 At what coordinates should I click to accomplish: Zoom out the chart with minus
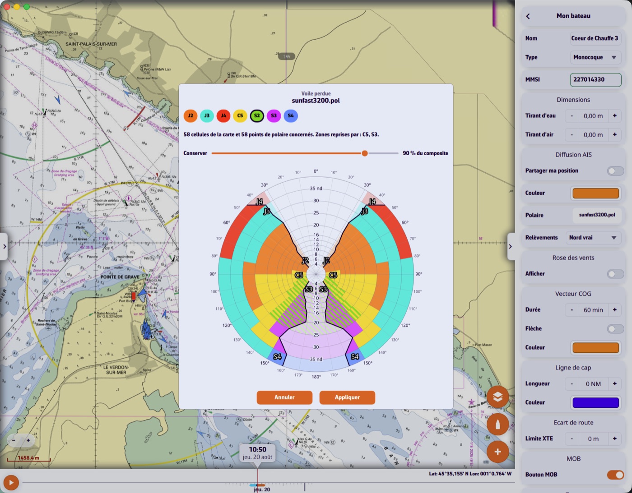[14, 440]
